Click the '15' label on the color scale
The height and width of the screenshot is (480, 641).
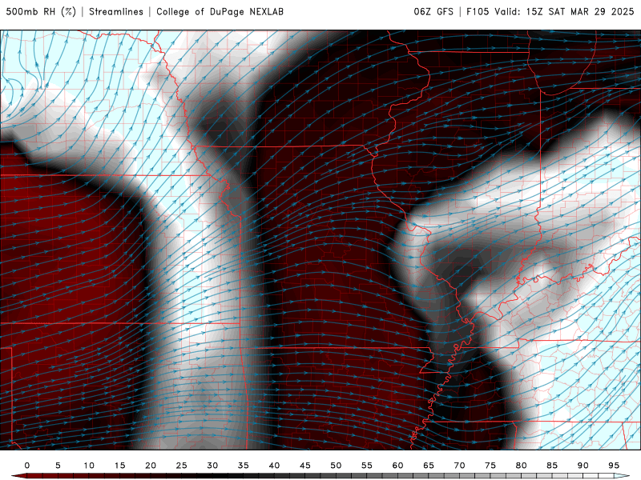119,466
